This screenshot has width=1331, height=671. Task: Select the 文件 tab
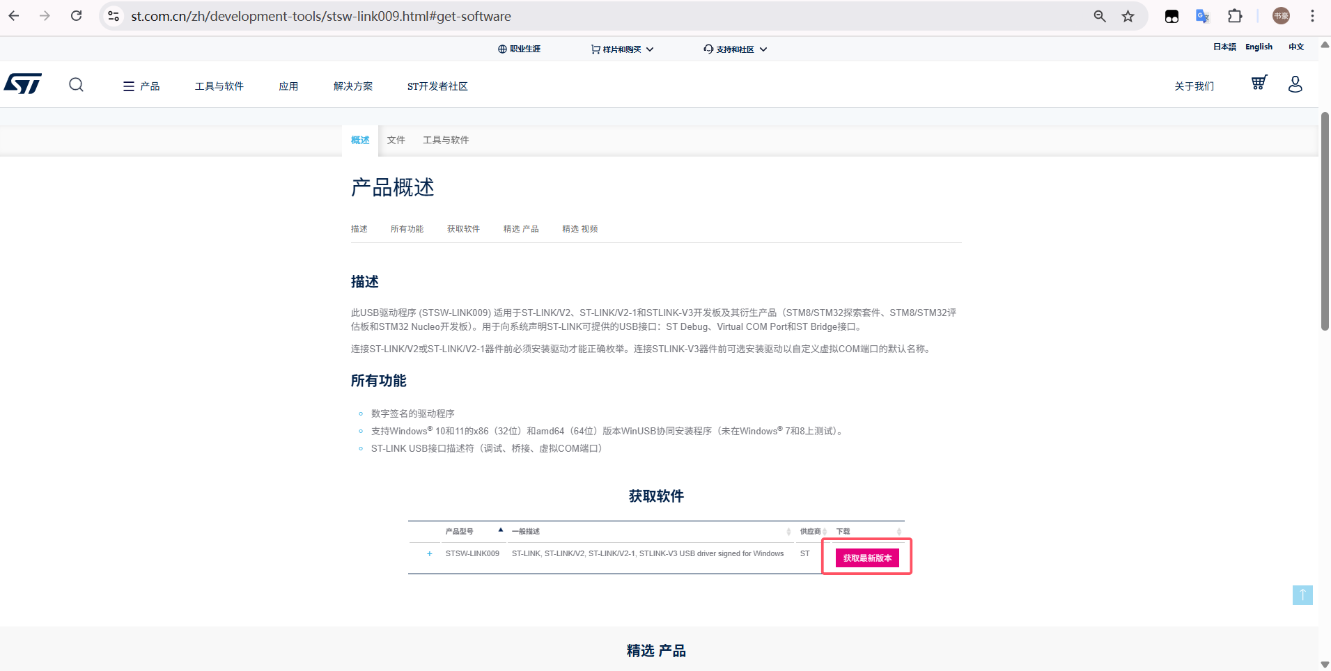(x=396, y=140)
